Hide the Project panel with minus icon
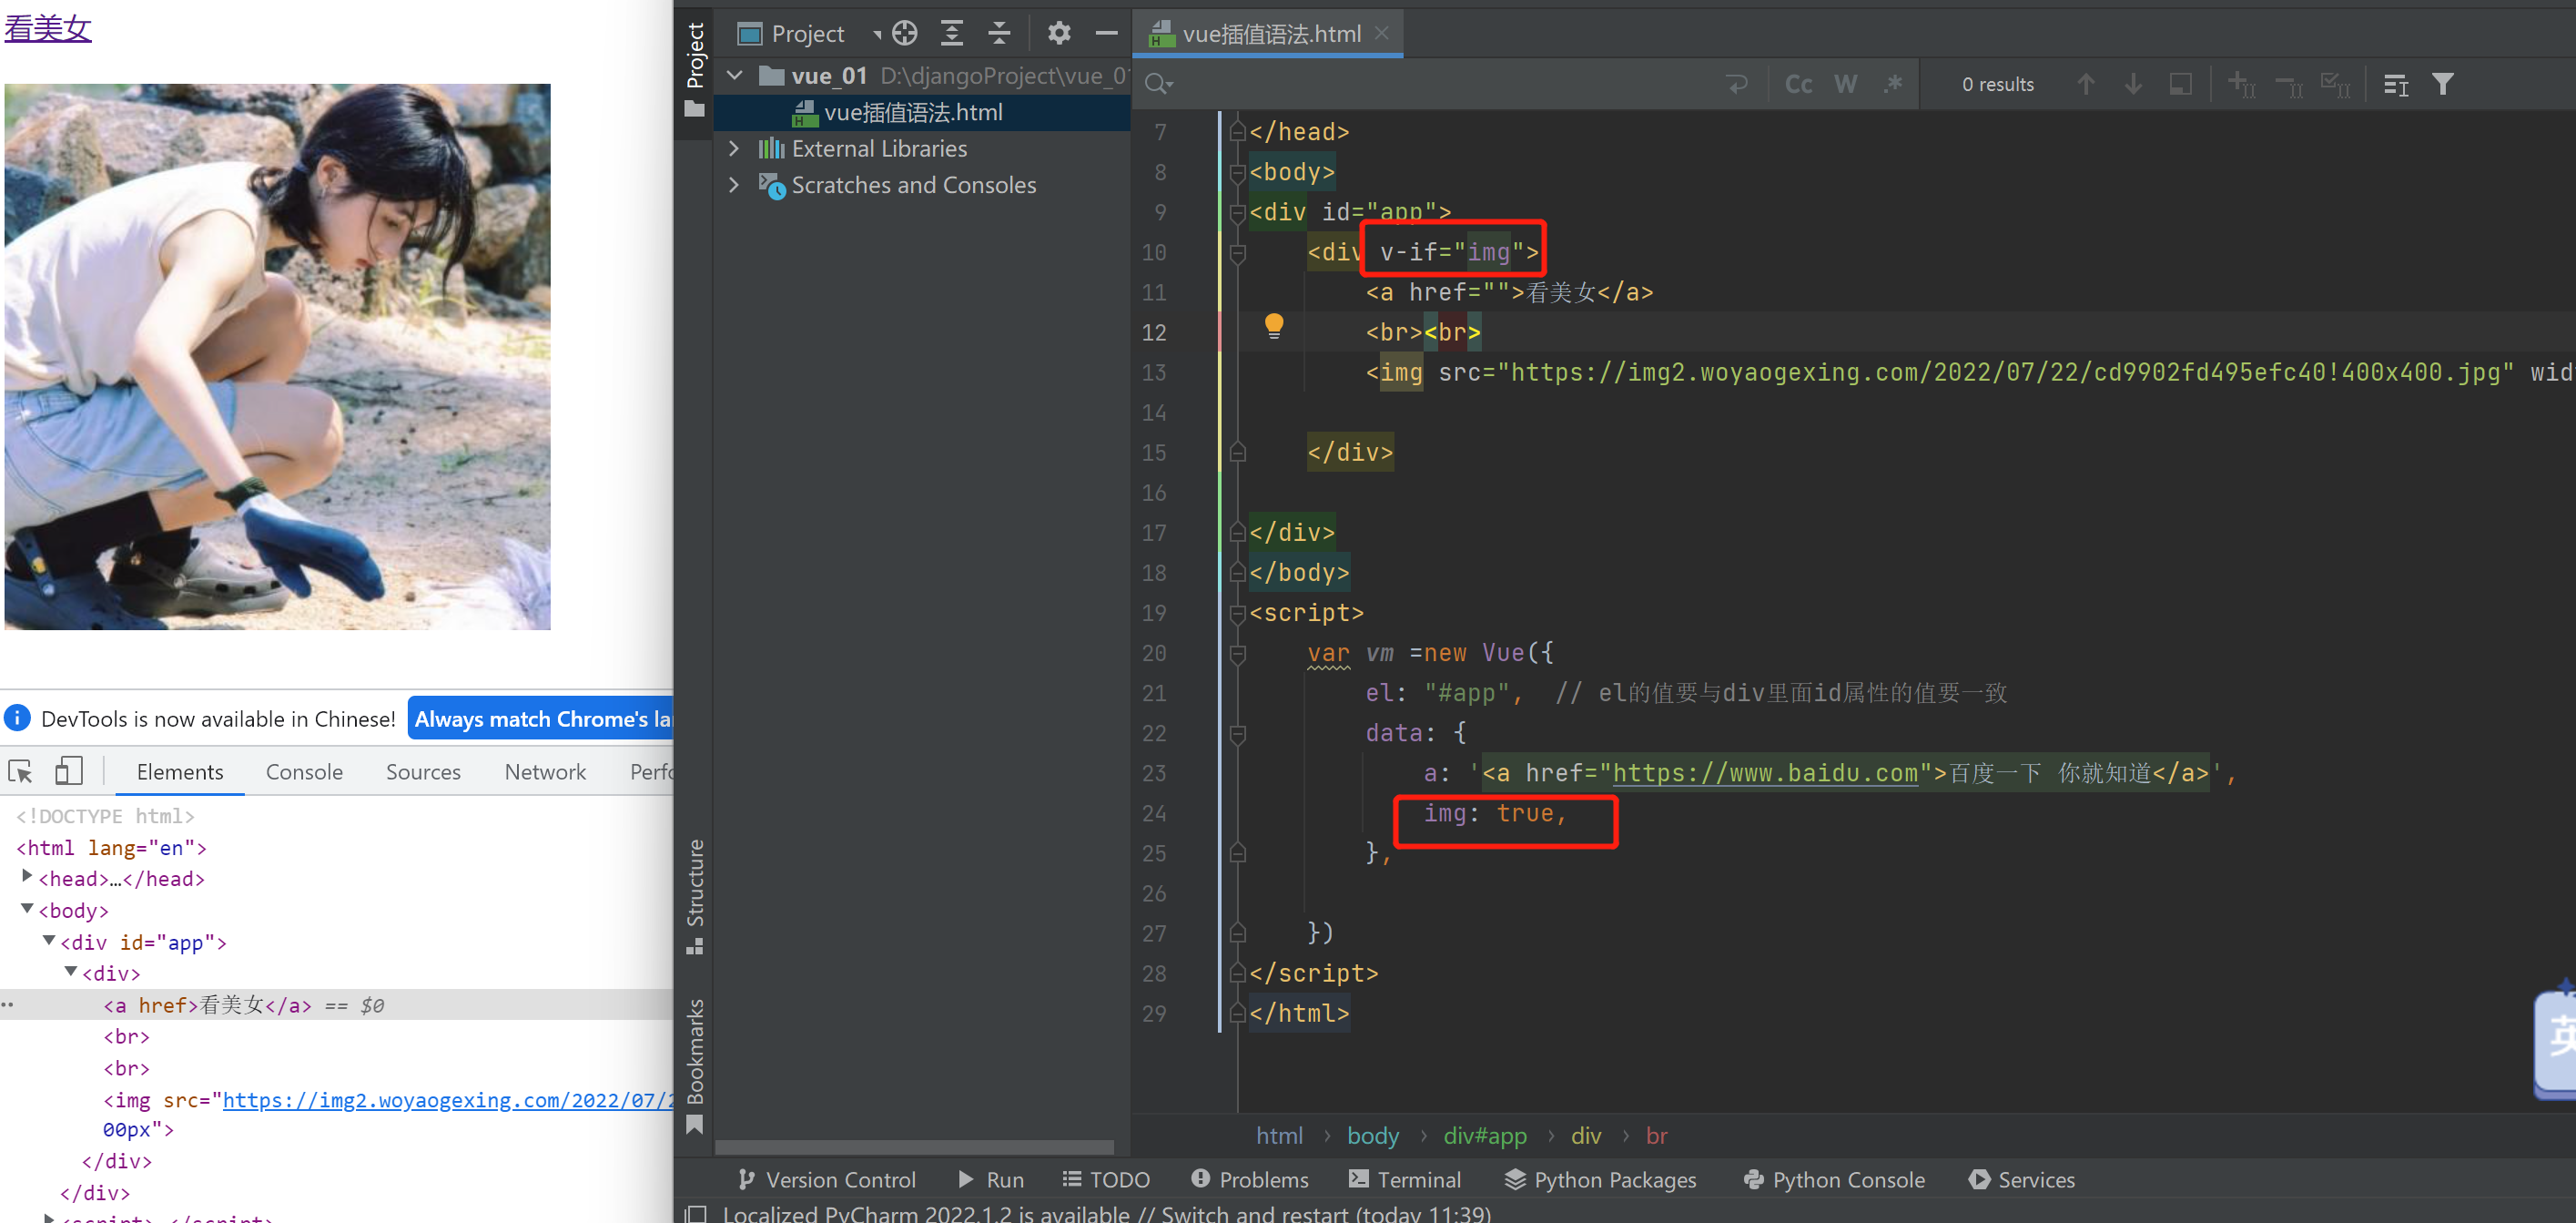Image resolution: width=2576 pixels, height=1223 pixels. 1106,33
